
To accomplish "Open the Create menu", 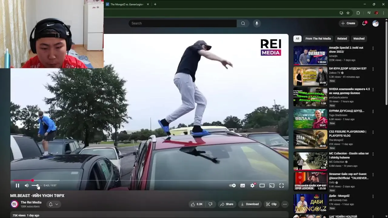I will [348, 23].
